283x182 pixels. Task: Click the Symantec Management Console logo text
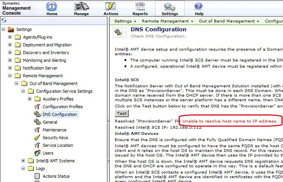17,8
